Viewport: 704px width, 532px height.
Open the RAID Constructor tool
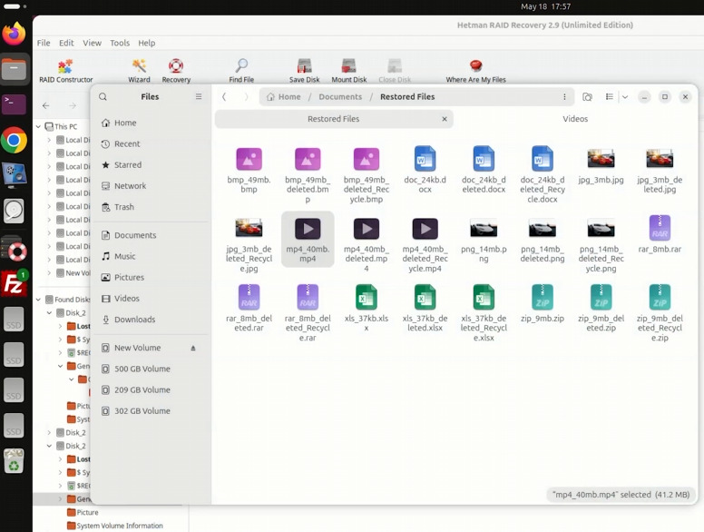65,71
